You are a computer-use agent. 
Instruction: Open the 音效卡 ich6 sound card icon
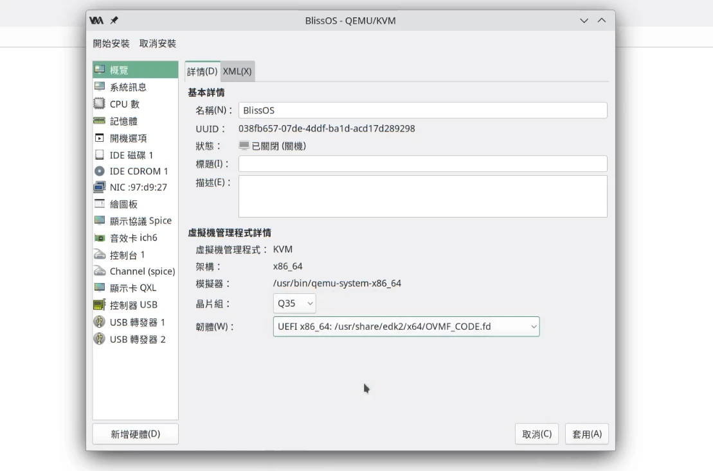tap(99, 238)
